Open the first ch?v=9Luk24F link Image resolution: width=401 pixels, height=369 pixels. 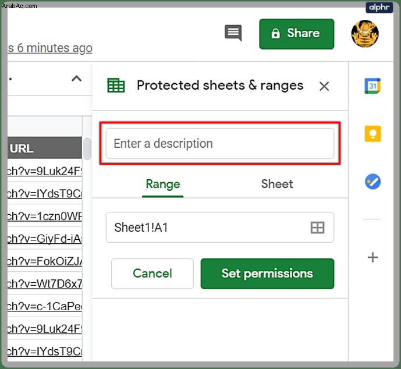pyautogui.click(x=45, y=171)
